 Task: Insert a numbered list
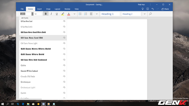tap(86, 14)
